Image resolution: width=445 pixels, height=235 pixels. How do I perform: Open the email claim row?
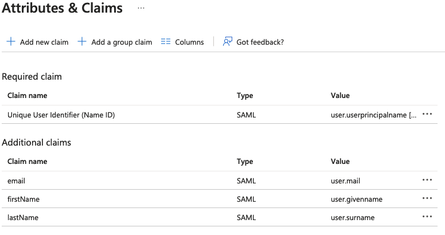(17, 181)
